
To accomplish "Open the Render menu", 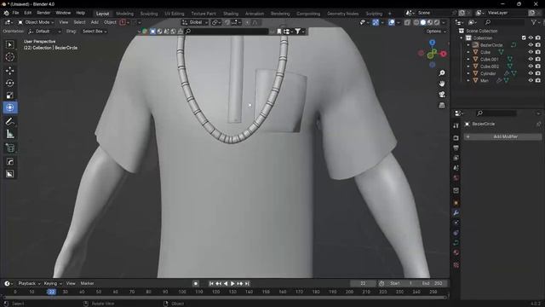I will point(43,13).
